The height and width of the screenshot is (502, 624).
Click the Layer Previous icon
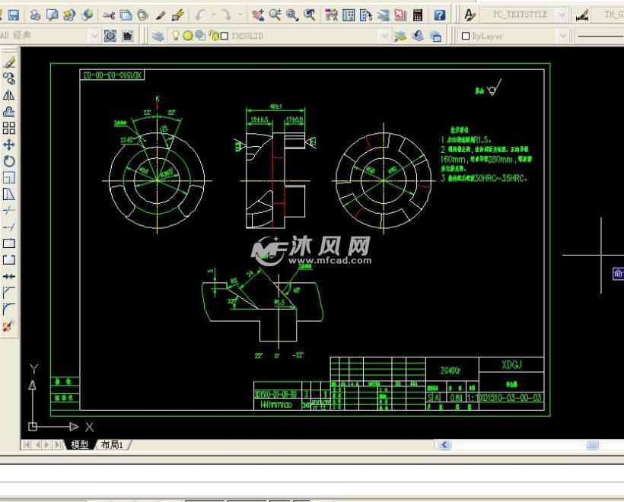click(x=418, y=36)
